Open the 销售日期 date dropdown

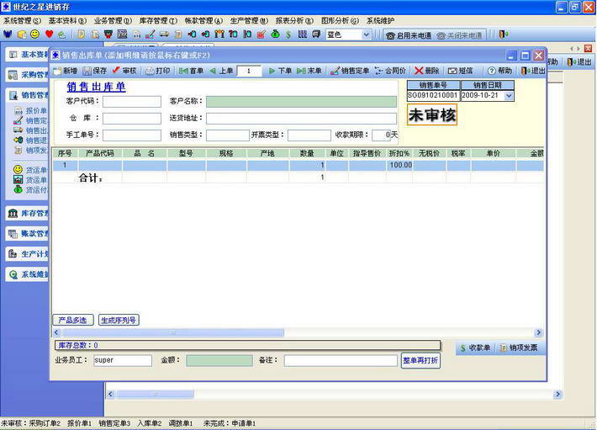pos(509,96)
